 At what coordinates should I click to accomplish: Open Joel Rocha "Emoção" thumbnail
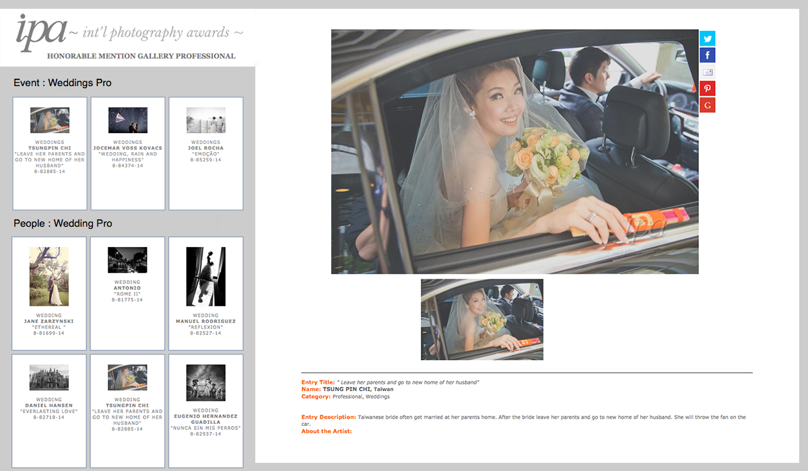[205, 120]
